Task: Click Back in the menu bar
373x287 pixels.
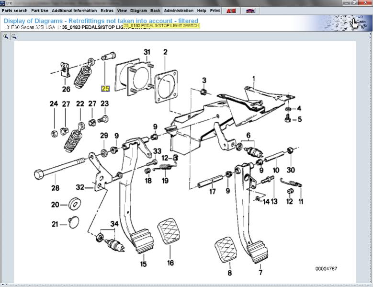Action: click(155, 11)
